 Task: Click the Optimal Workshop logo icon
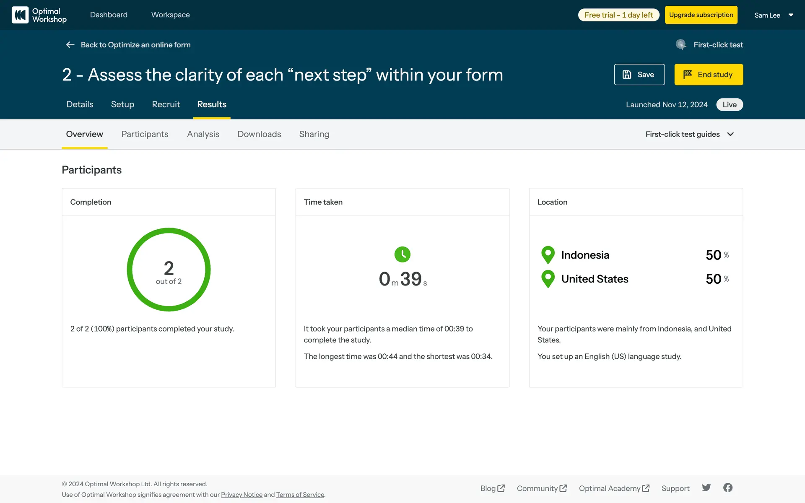coord(20,15)
